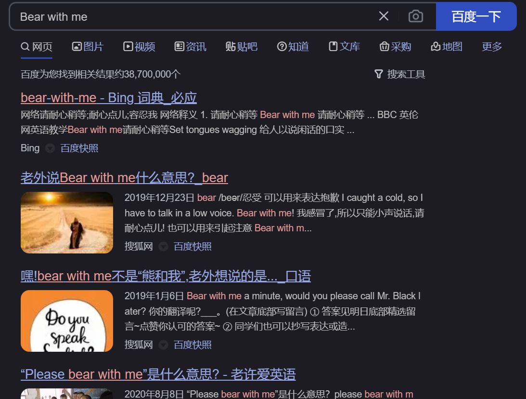Click the 采购 shopping bag icon
Image resolution: width=526 pixels, height=399 pixels.
385,46
